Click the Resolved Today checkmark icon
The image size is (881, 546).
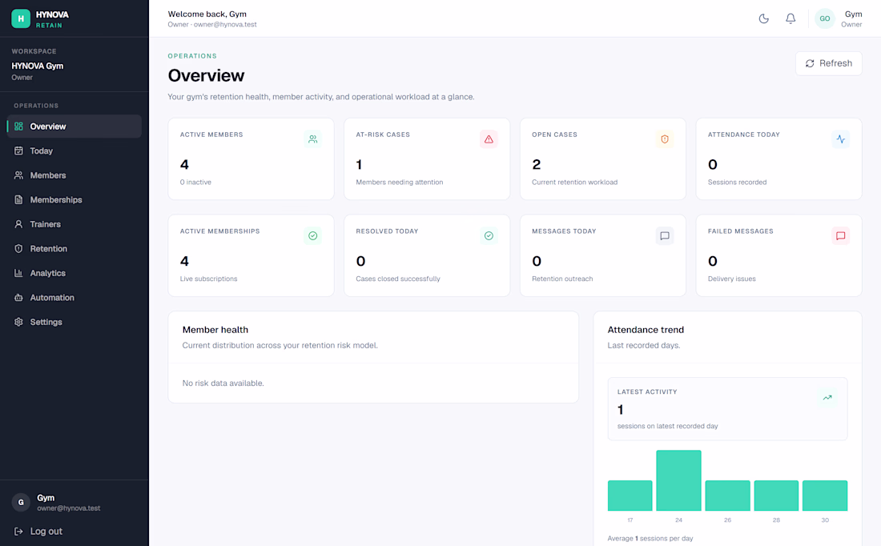pyautogui.click(x=489, y=236)
